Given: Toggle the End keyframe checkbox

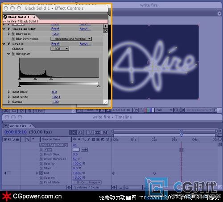Looking at the screenshot, I should (9, 173).
